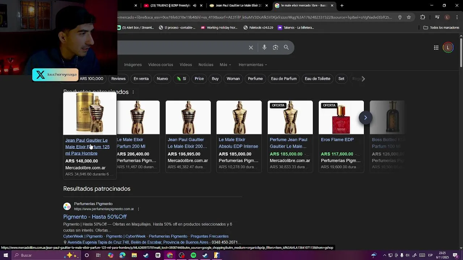Toggle the Sí filter chip
Image resolution: width=463 pixels, height=260 pixels.
181,79
